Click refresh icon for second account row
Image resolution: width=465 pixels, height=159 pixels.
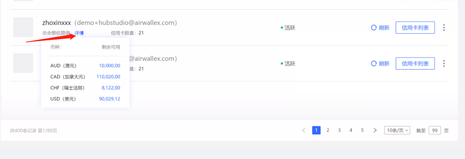374,64
